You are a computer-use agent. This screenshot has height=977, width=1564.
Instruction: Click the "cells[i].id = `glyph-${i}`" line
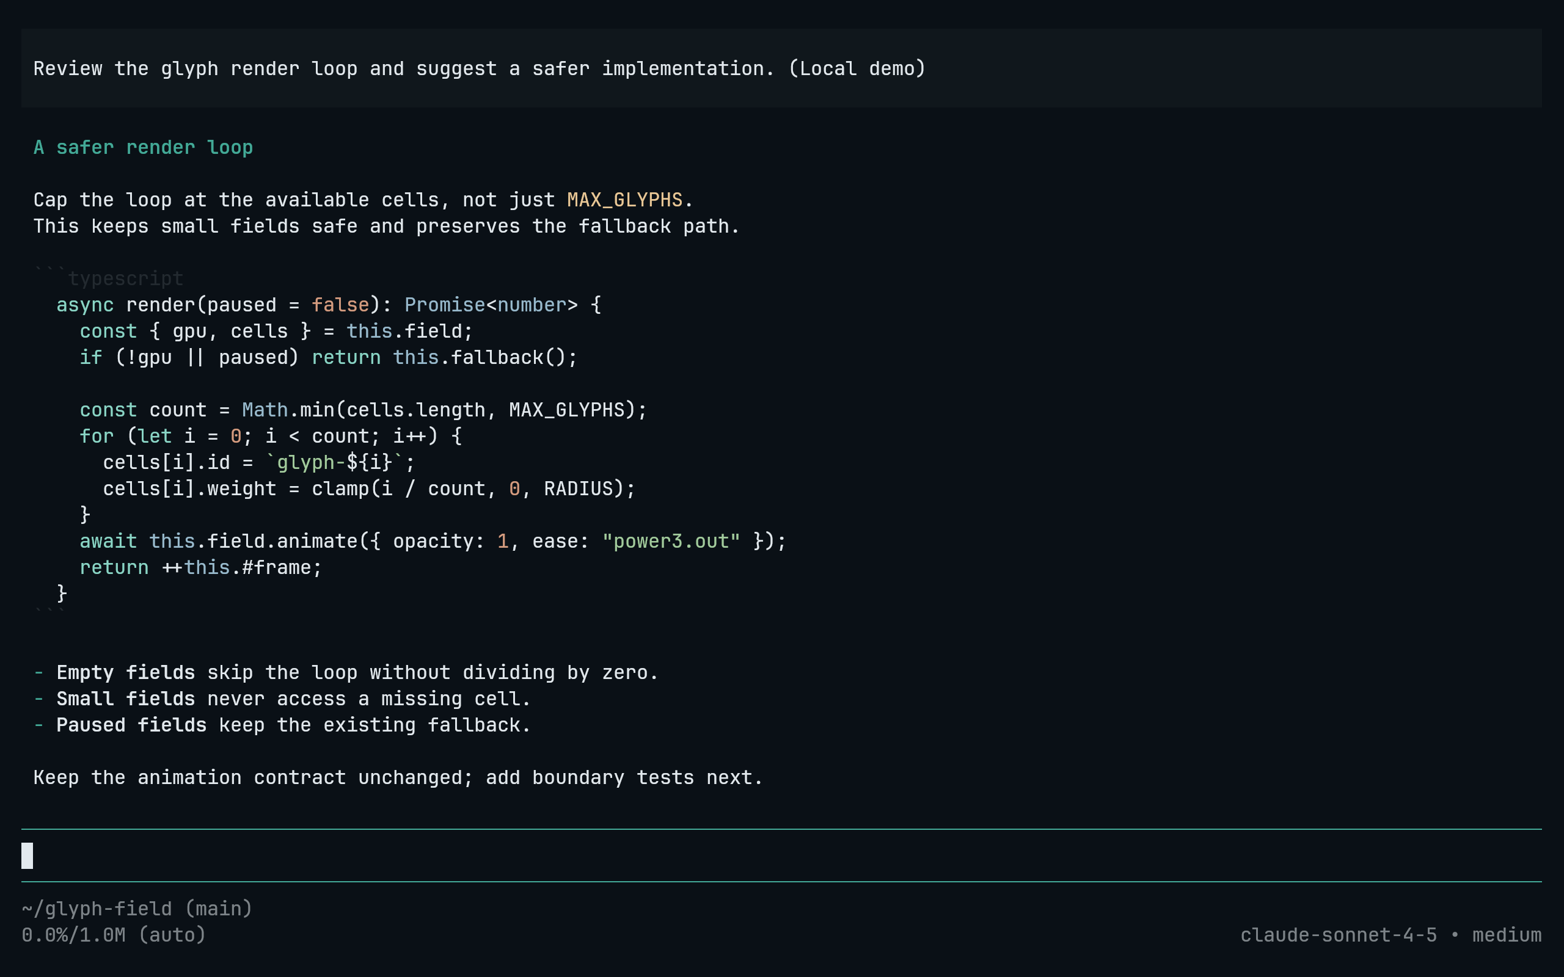pyautogui.click(x=258, y=463)
